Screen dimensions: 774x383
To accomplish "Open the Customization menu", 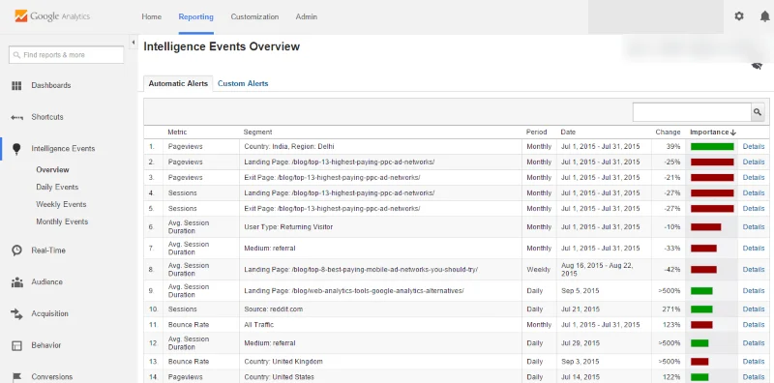I will pos(254,16).
